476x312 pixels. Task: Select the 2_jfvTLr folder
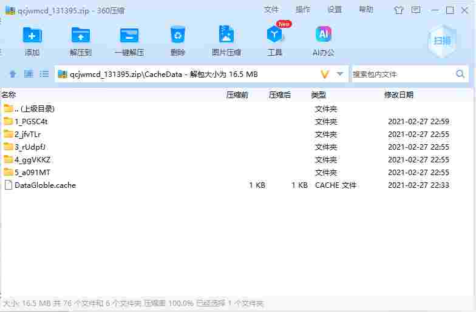tap(237, 134)
